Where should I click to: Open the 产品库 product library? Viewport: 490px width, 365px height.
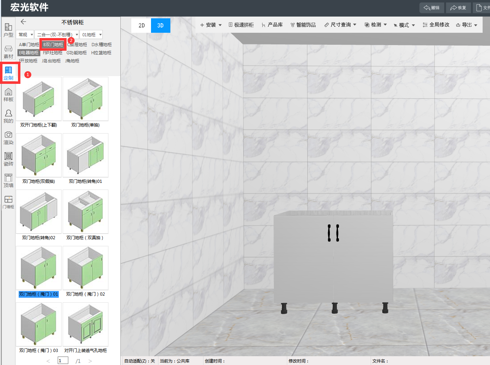tap(272, 25)
